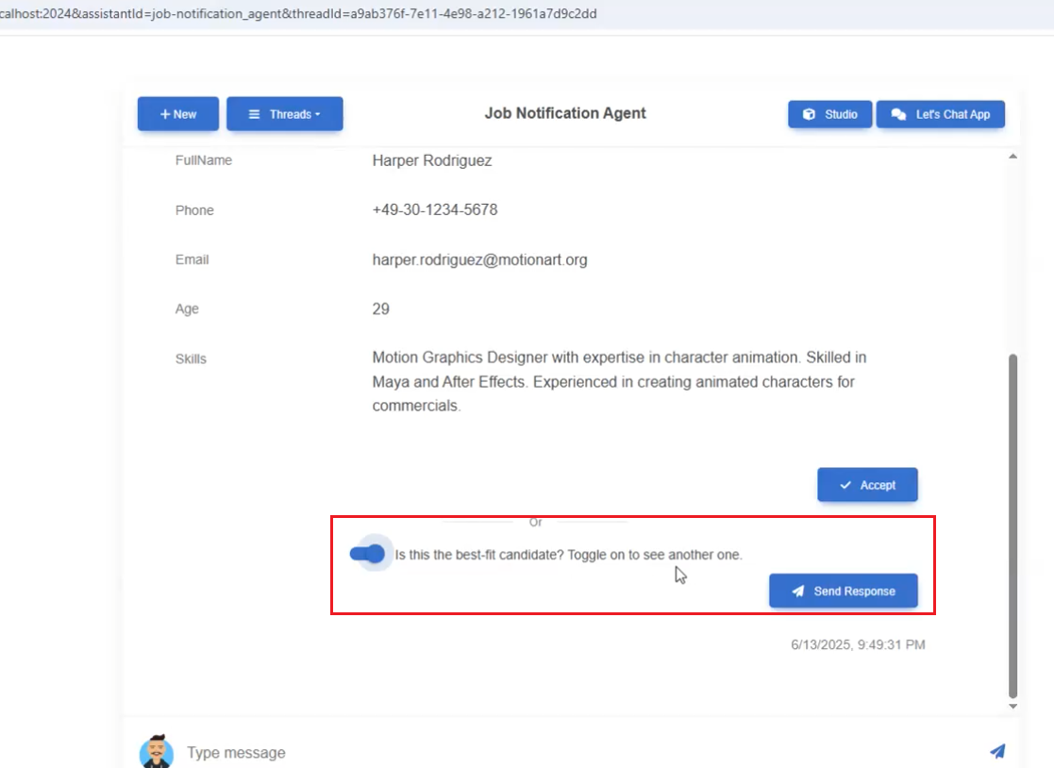Viewport: 1054px width, 768px height.
Task: Click the user avatar beside message box
Action: (x=157, y=751)
